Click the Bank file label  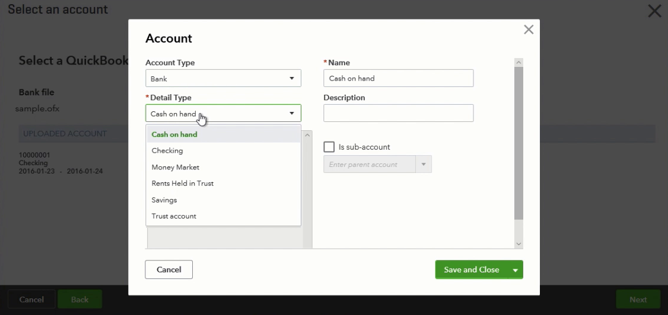(x=36, y=92)
